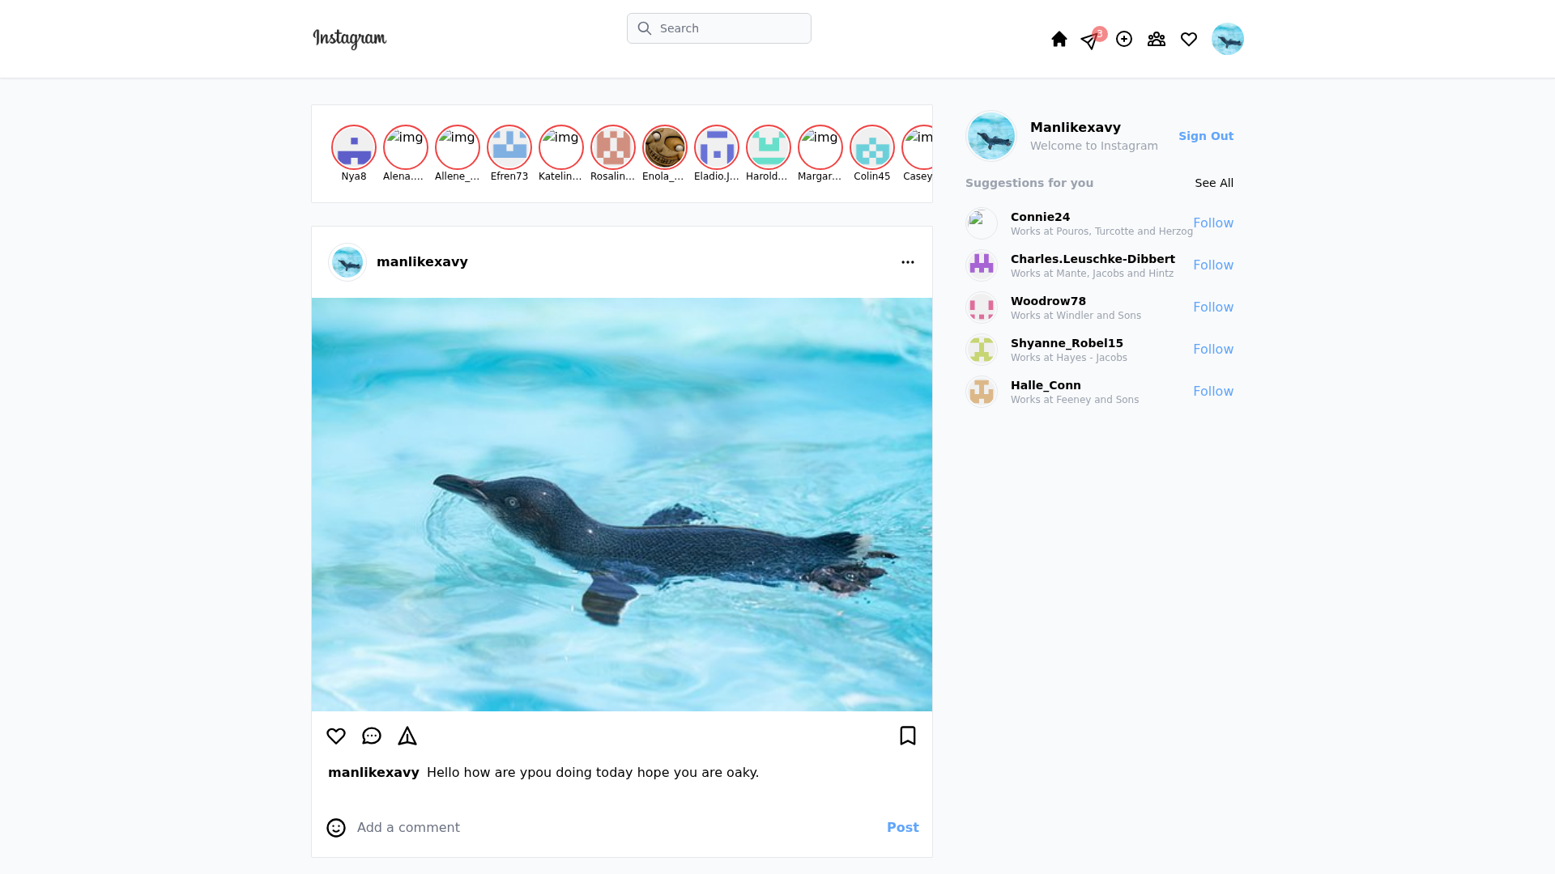The width and height of the screenshot is (1555, 874).
Task: Click the Post comment button
Action: [x=902, y=827]
